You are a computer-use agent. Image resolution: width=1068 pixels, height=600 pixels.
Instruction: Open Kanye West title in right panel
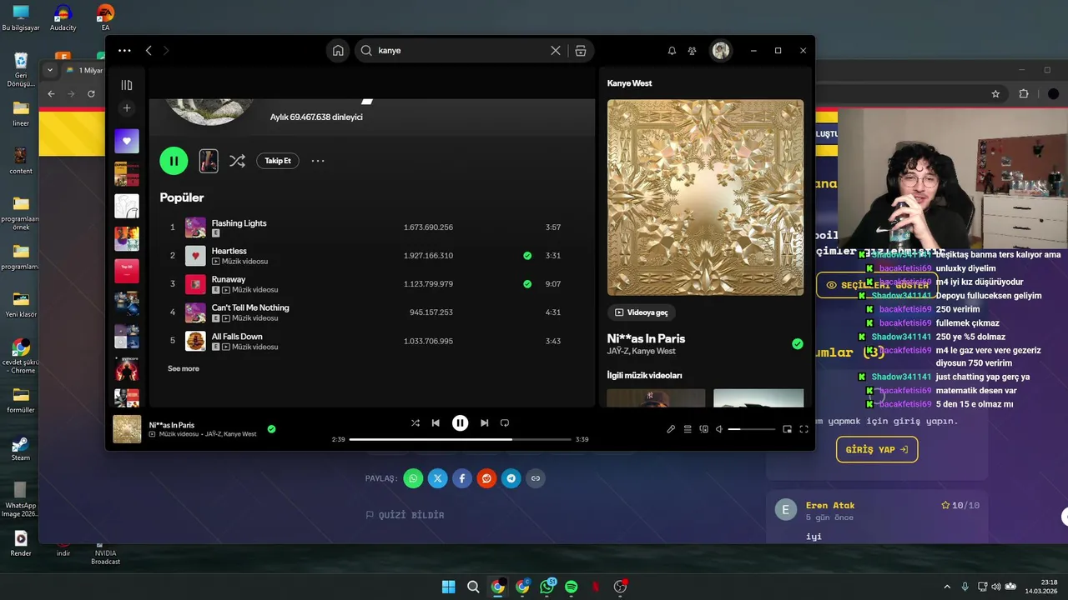pos(630,83)
